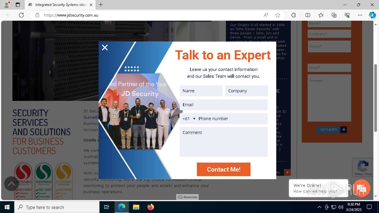Open Firefox from taskbar
This screenshot has height=213, width=379.
click(150, 207)
